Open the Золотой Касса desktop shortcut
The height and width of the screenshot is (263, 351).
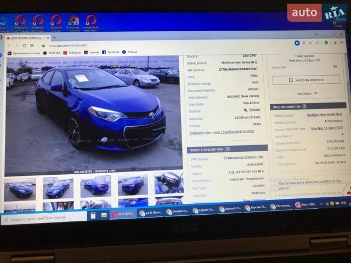pyautogui.click(x=56, y=23)
